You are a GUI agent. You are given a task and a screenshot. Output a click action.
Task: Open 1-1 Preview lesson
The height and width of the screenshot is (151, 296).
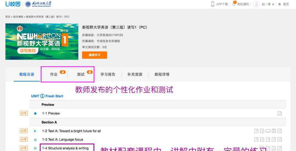[51, 113]
